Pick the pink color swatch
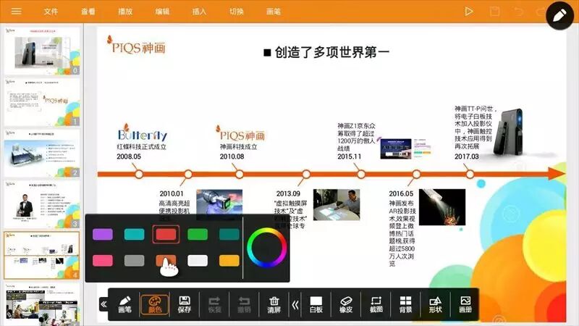Screen dimensions: 579x326 tap(103, 260)
